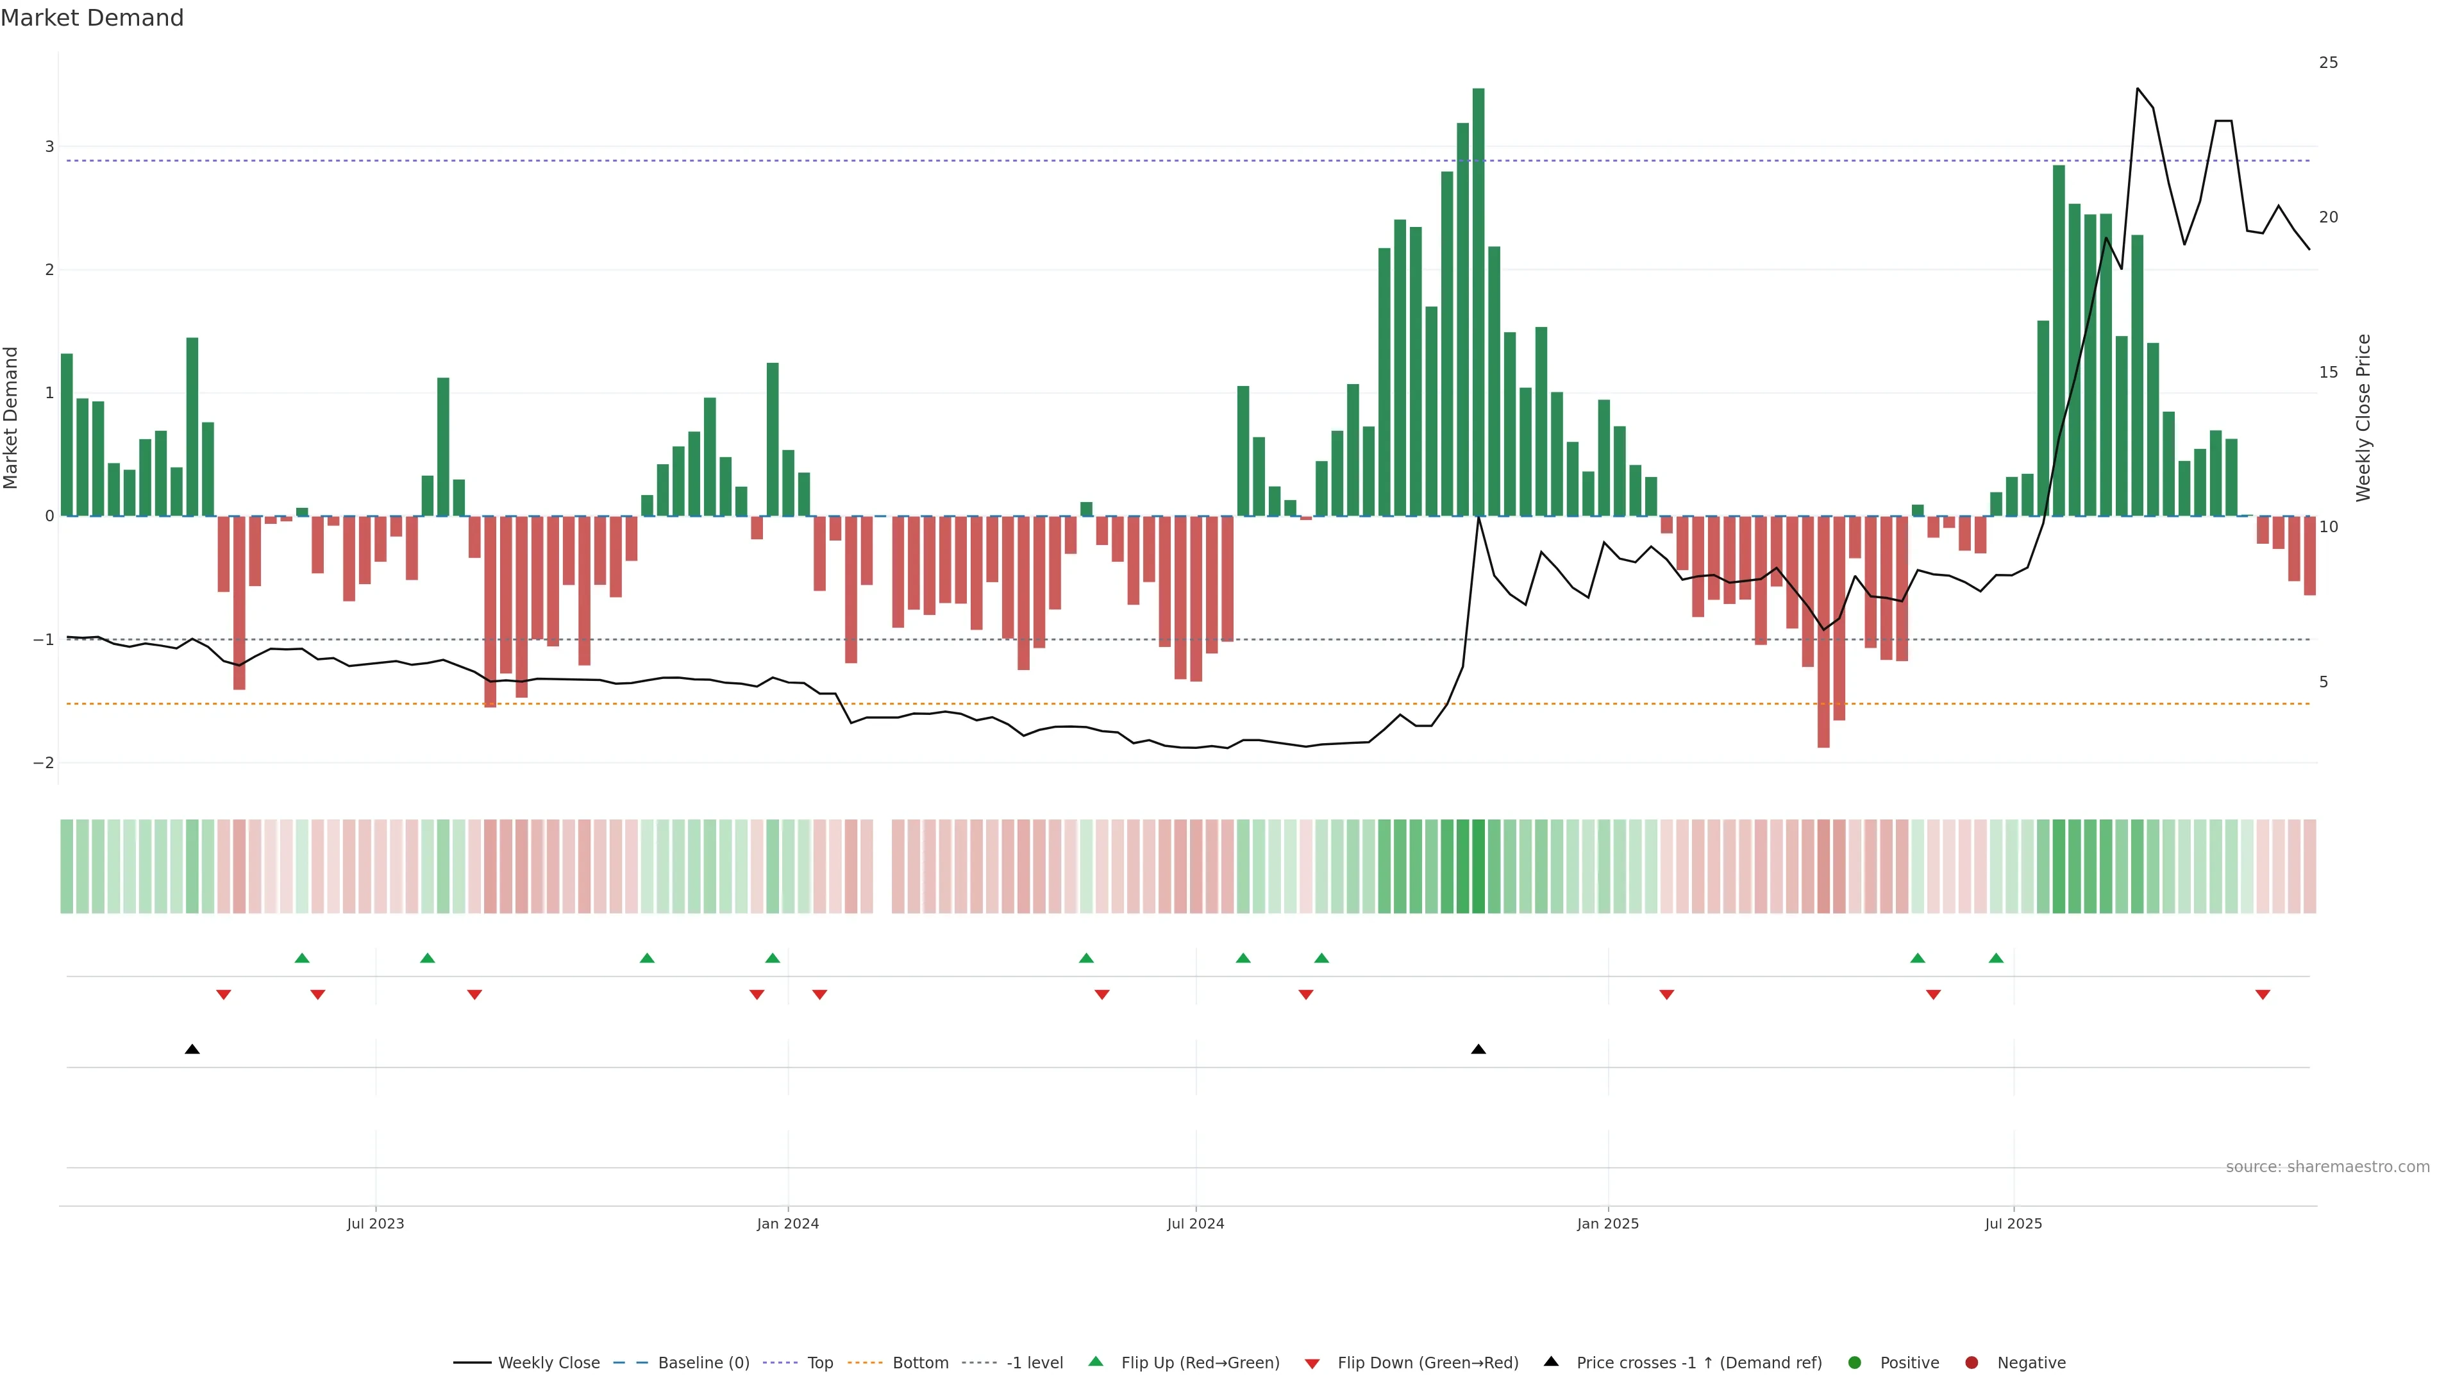Click the red Negative legend dot
The height and width of the screenshot is (1385, 2462).
tap(1972, 1362)
